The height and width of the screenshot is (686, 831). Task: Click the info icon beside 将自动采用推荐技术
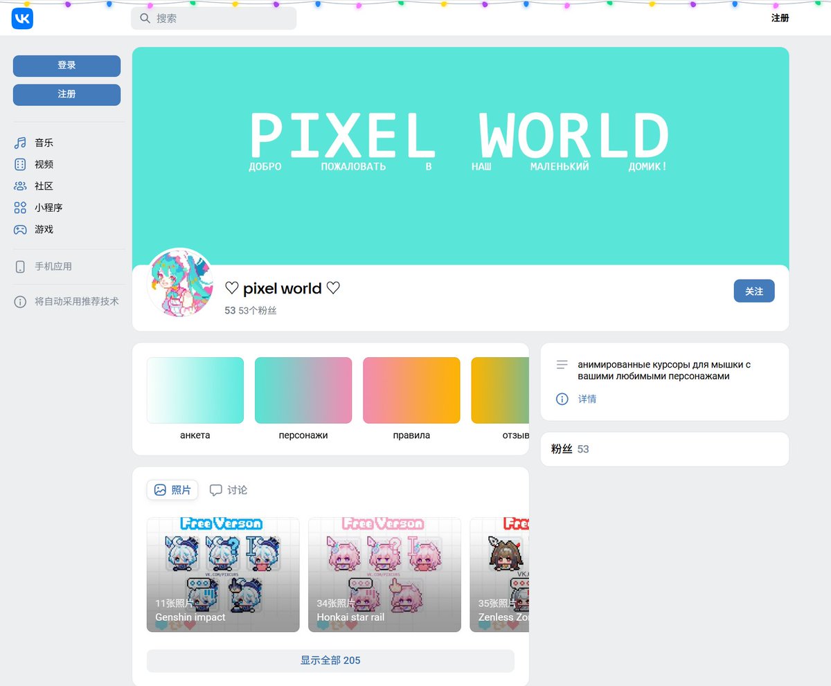[20, 302]
